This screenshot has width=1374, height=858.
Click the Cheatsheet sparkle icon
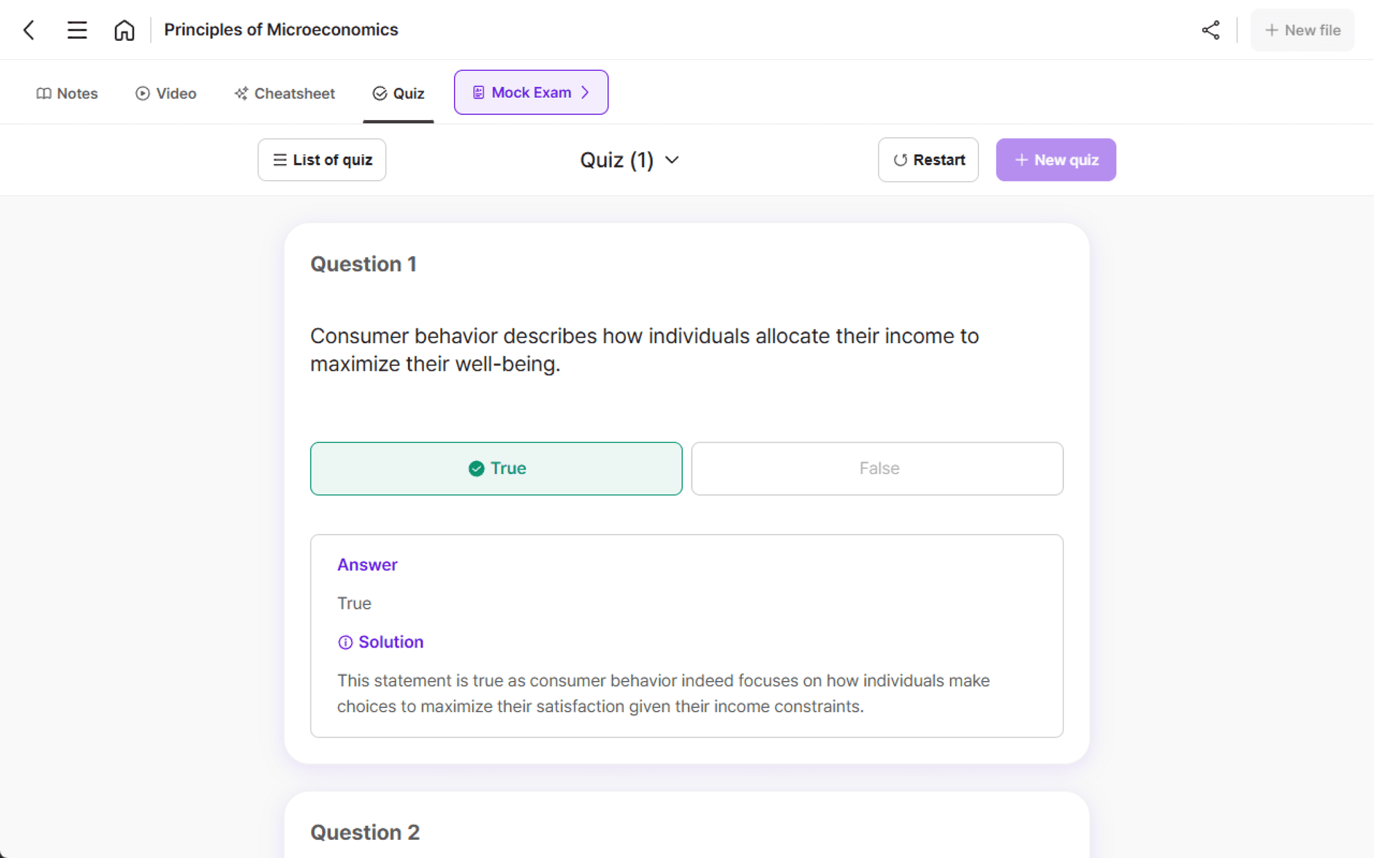click(x=240, y=93)
